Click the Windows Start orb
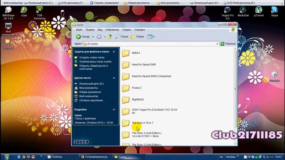This screenshot has width=285, height=160. tap(7, 157)
